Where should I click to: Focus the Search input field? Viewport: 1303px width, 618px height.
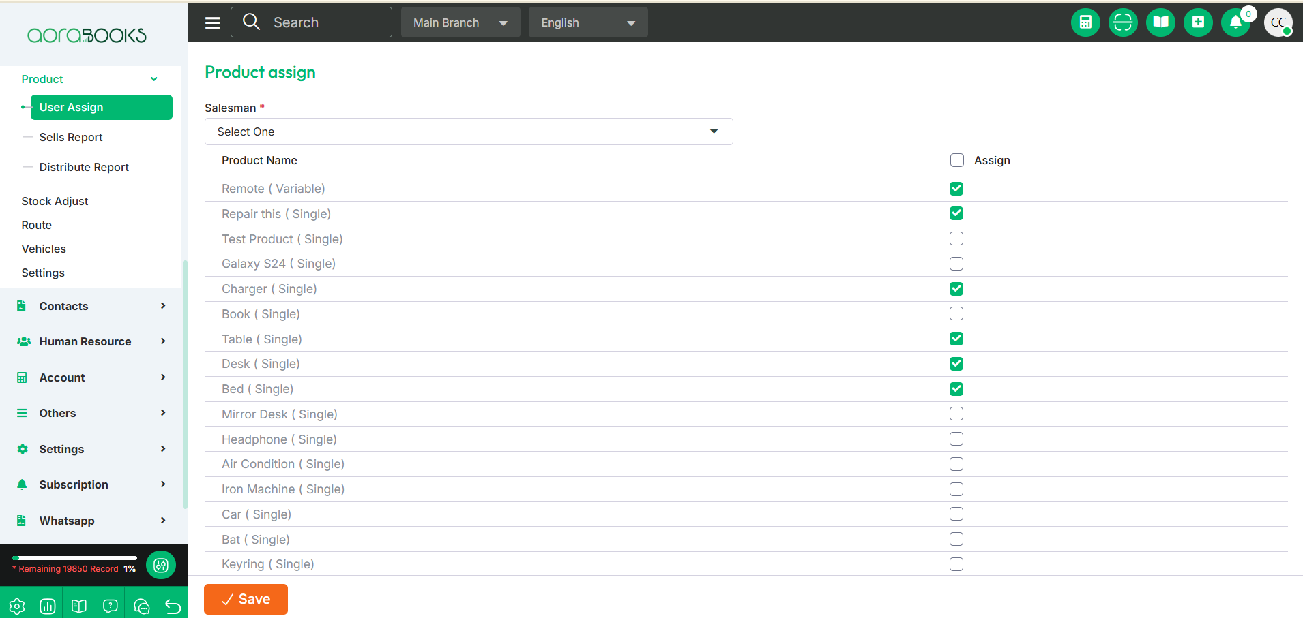pos(312,22)
